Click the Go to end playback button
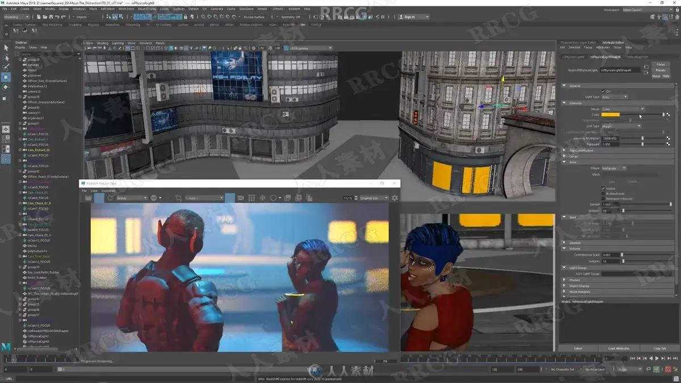Viewport: 681px width, 383px height. [675, 358]
